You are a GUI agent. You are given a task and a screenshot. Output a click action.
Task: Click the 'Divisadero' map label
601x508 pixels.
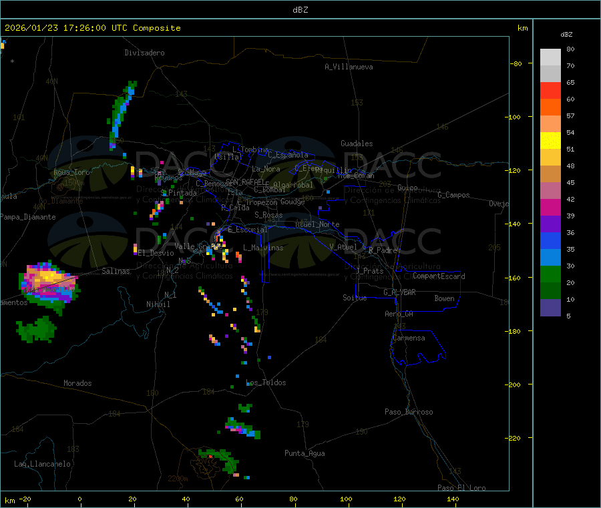click(144, 53)
